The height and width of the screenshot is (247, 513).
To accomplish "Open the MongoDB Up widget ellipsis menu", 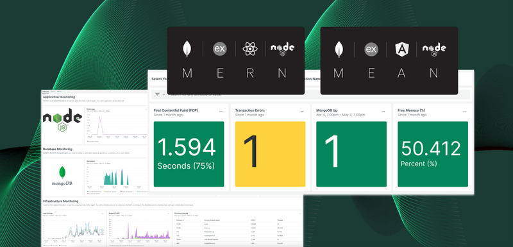I will click(383, 112).
